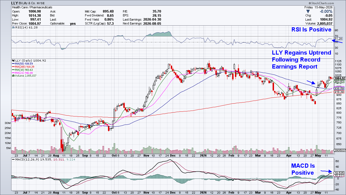Click the LLY ticker symbol in header
Screen dimensions: 346x195
pos(15,3)
